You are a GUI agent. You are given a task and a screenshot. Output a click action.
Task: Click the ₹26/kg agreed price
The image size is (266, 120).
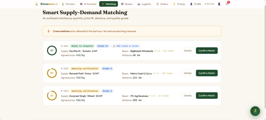pyautogui.click(x=80, y=100)
